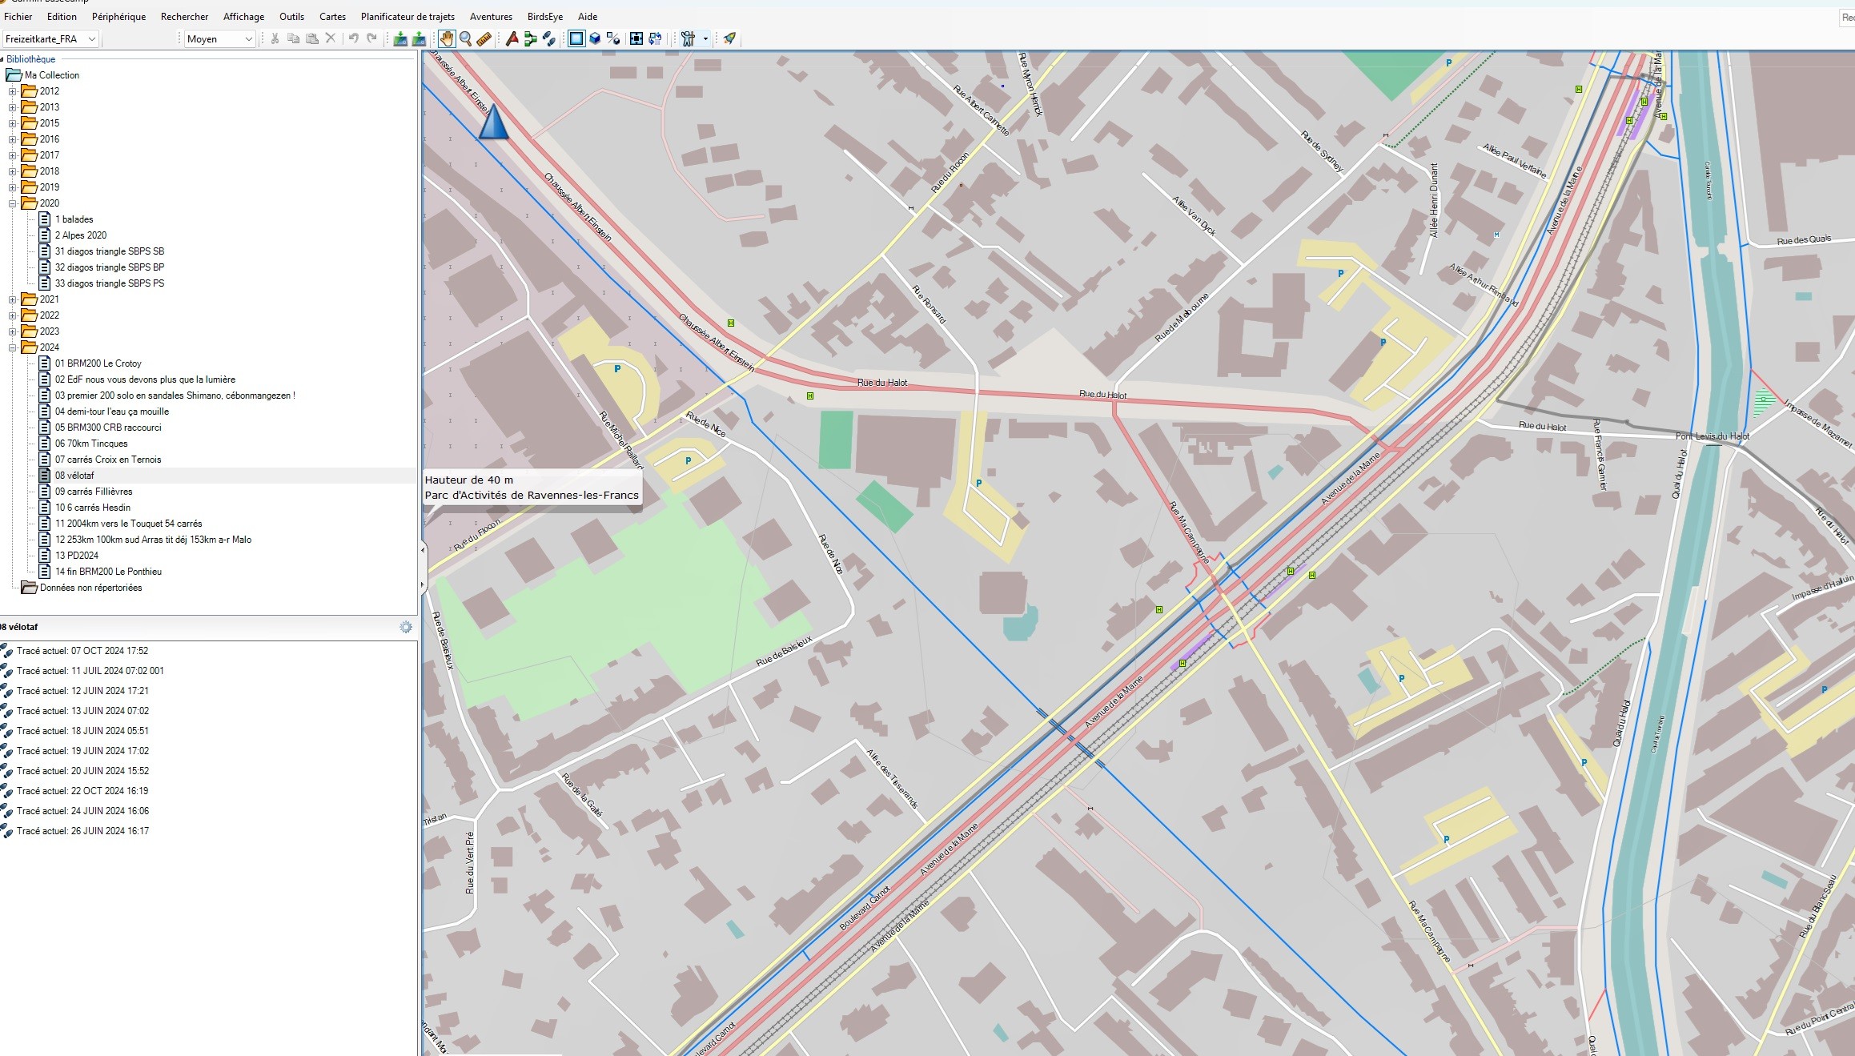This screenshot has width=1855, height=1056.
Task: Expand the 2021 folder
Action: coord(13,299)
